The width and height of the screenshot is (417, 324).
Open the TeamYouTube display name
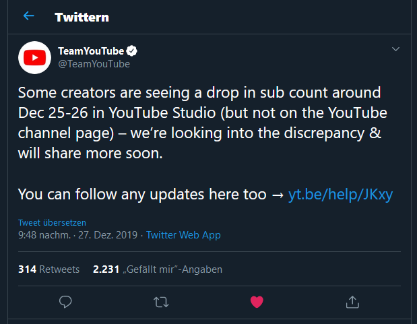(91, 51)
